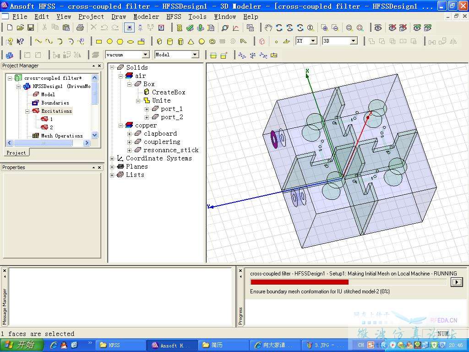The image size is (469, 352).
Task: Run the Validate green checkmark icon
Action: click(190, 28)
